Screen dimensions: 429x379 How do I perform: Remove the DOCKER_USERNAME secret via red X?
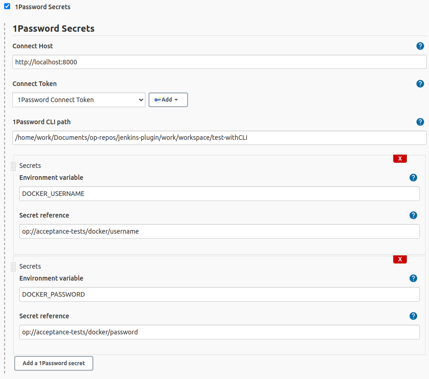[x=400, y=158]
